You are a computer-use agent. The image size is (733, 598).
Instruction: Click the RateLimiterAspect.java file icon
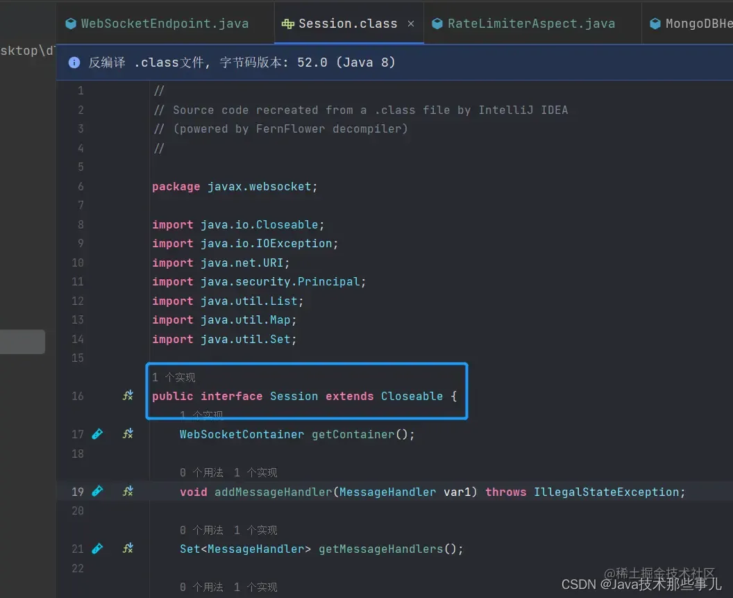(437, 24)
